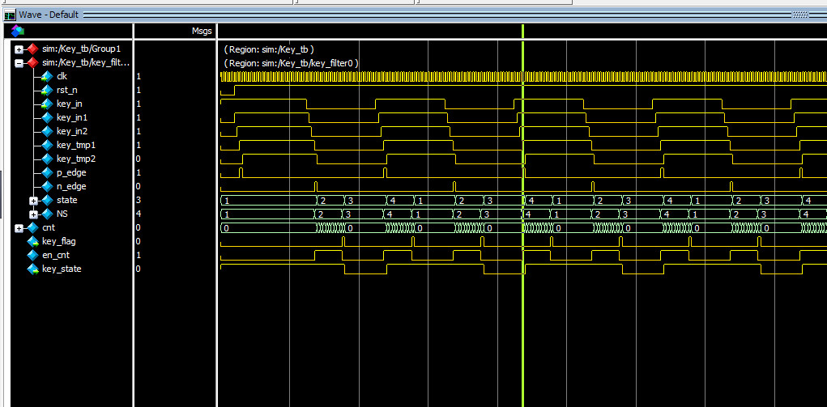Click the key_in signal icon
827x407 pixels.
coord(46,104)
